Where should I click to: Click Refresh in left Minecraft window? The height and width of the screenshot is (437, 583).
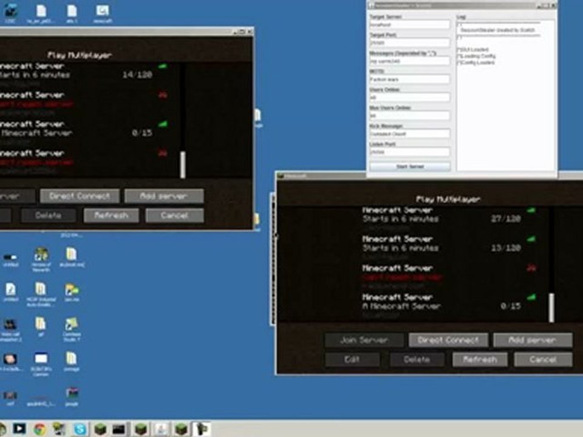pyautogui.click(x=111, y=215)
